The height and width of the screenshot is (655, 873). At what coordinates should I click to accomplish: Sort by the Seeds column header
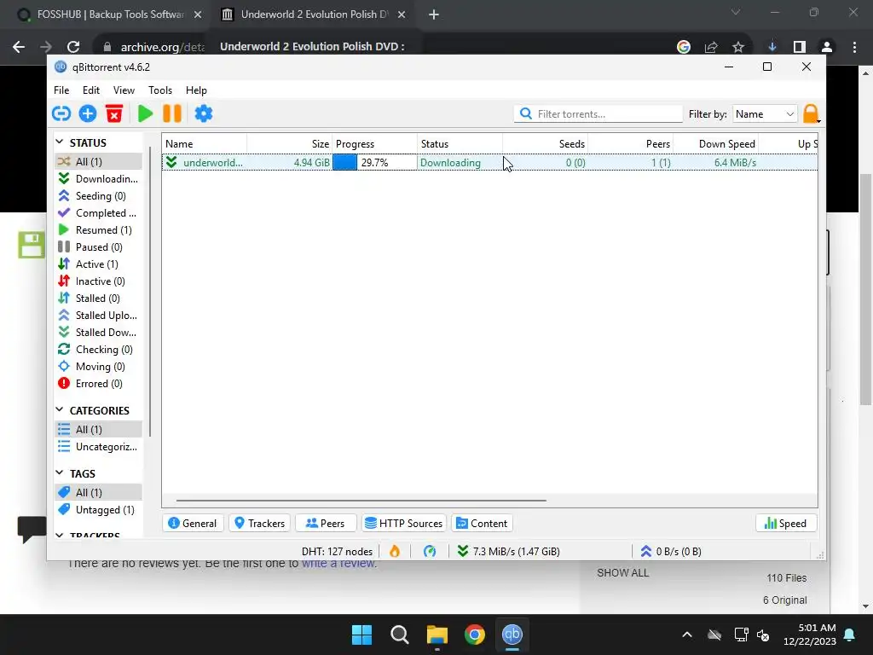coord(546,143)
